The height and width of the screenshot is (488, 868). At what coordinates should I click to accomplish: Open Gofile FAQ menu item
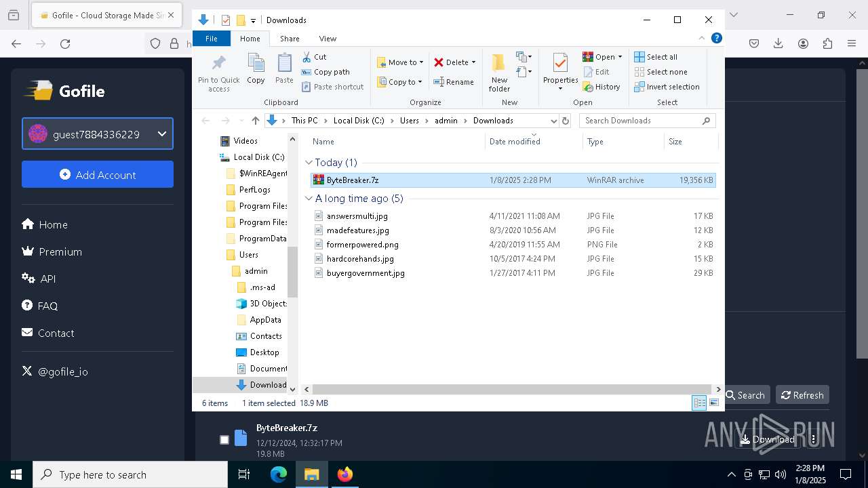[x=40, y=306]
